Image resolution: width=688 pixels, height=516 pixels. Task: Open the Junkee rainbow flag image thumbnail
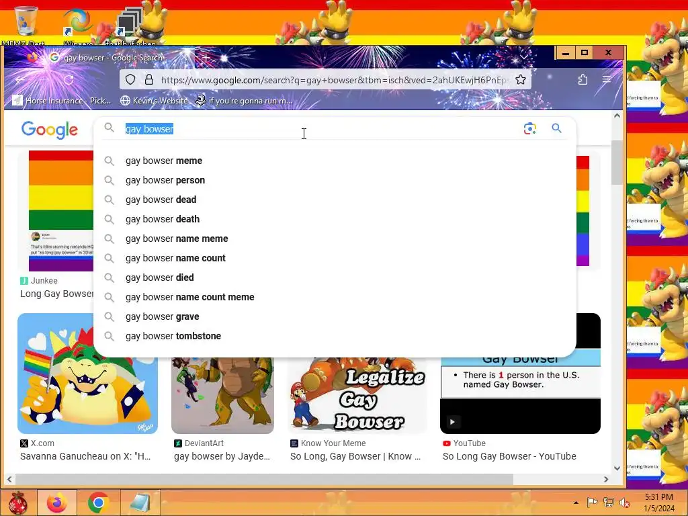[x=61, y=210]
